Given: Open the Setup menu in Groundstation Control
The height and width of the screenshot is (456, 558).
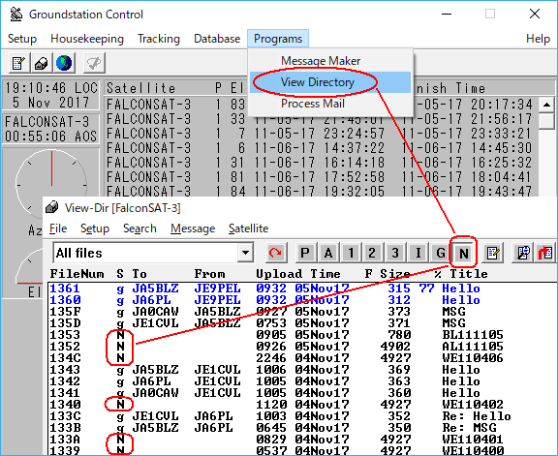Looking at the screenshot, I should (x=22, y=39).
